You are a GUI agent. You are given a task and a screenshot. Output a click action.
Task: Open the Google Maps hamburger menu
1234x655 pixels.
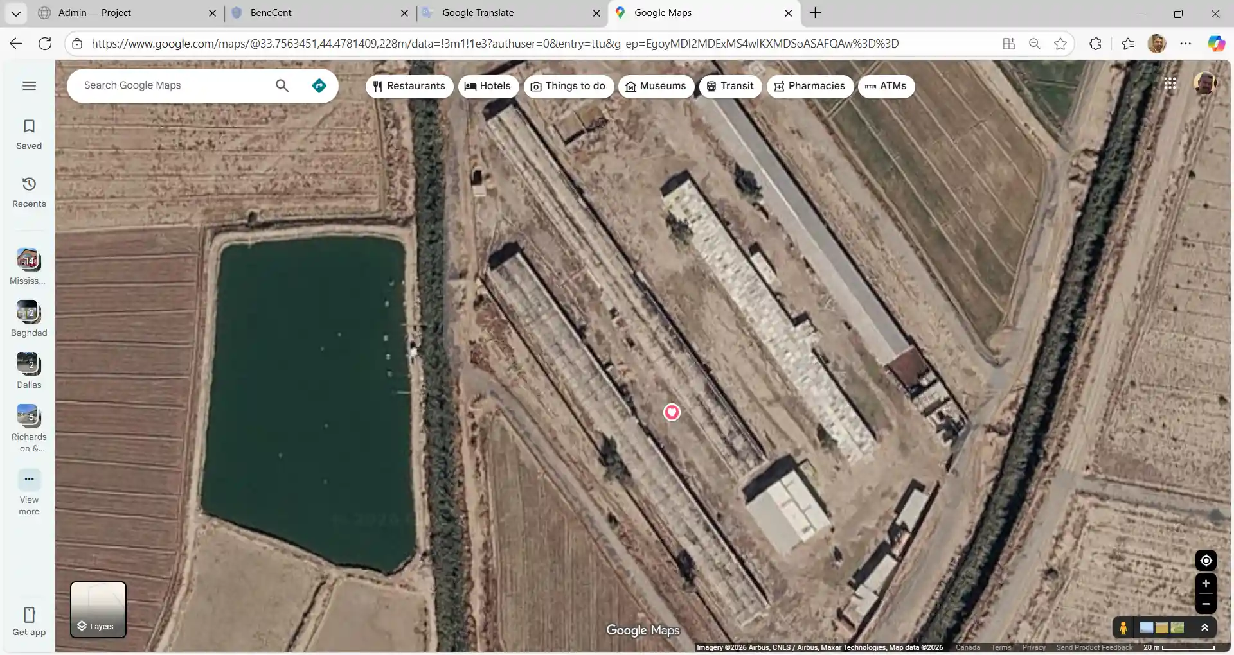[29, 86]
